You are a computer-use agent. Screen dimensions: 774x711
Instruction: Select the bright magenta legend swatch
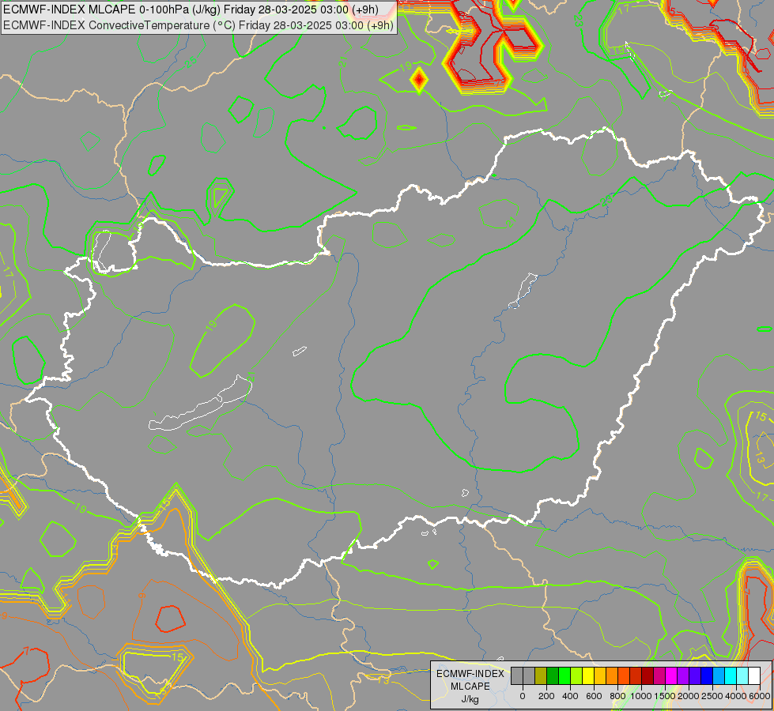pyautogui.click(x=672, y=675)
